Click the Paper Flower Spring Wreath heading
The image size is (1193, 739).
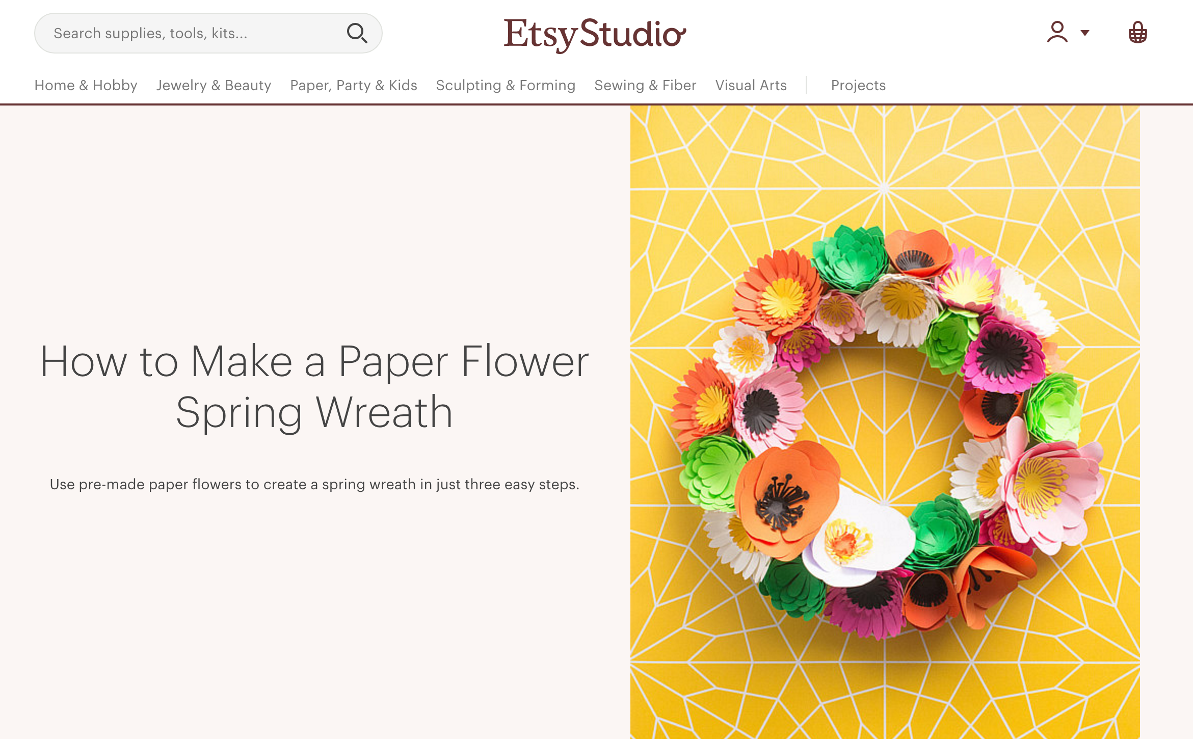click(314, 386)
